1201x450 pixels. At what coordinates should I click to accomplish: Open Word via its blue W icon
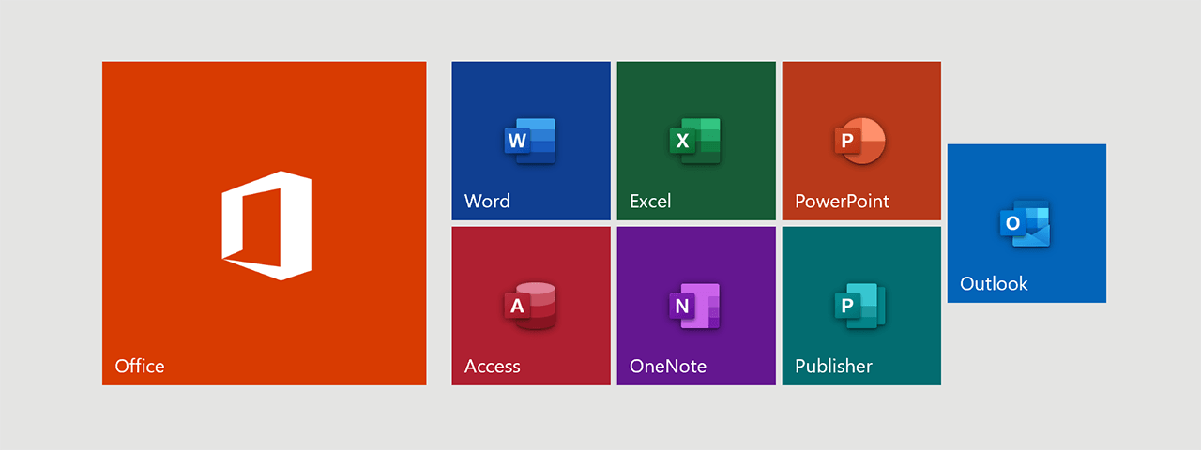[x=530, y=141]
